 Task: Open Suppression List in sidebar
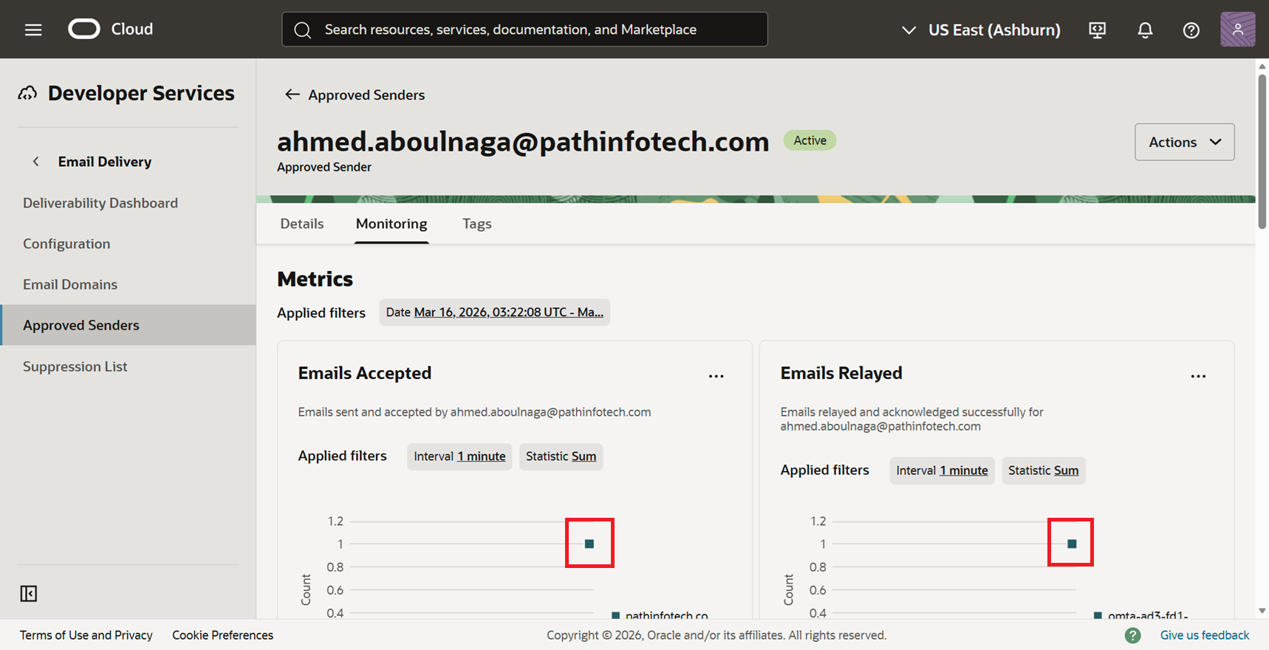[x=75, y=366]
